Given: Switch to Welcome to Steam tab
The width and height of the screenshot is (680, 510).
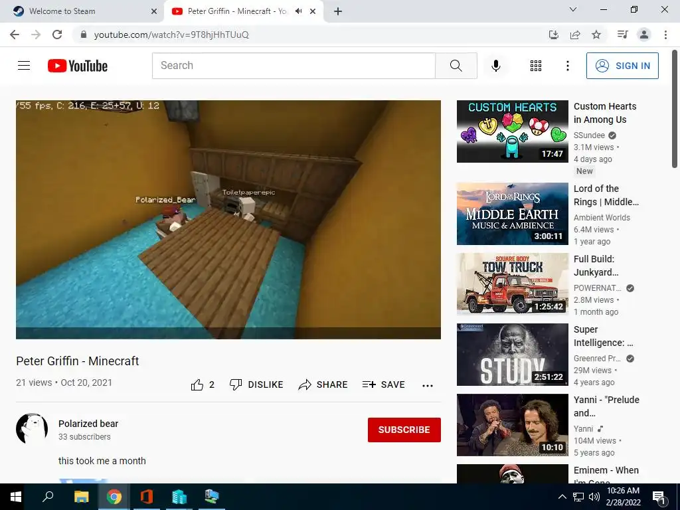Looking at the screenshot, I should 82,11.
